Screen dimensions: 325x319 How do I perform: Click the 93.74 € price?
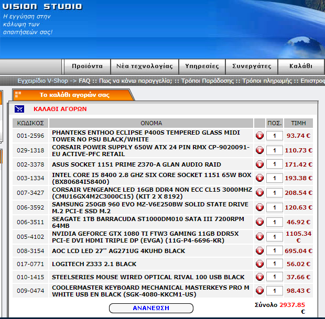click(x=298, y=136)
